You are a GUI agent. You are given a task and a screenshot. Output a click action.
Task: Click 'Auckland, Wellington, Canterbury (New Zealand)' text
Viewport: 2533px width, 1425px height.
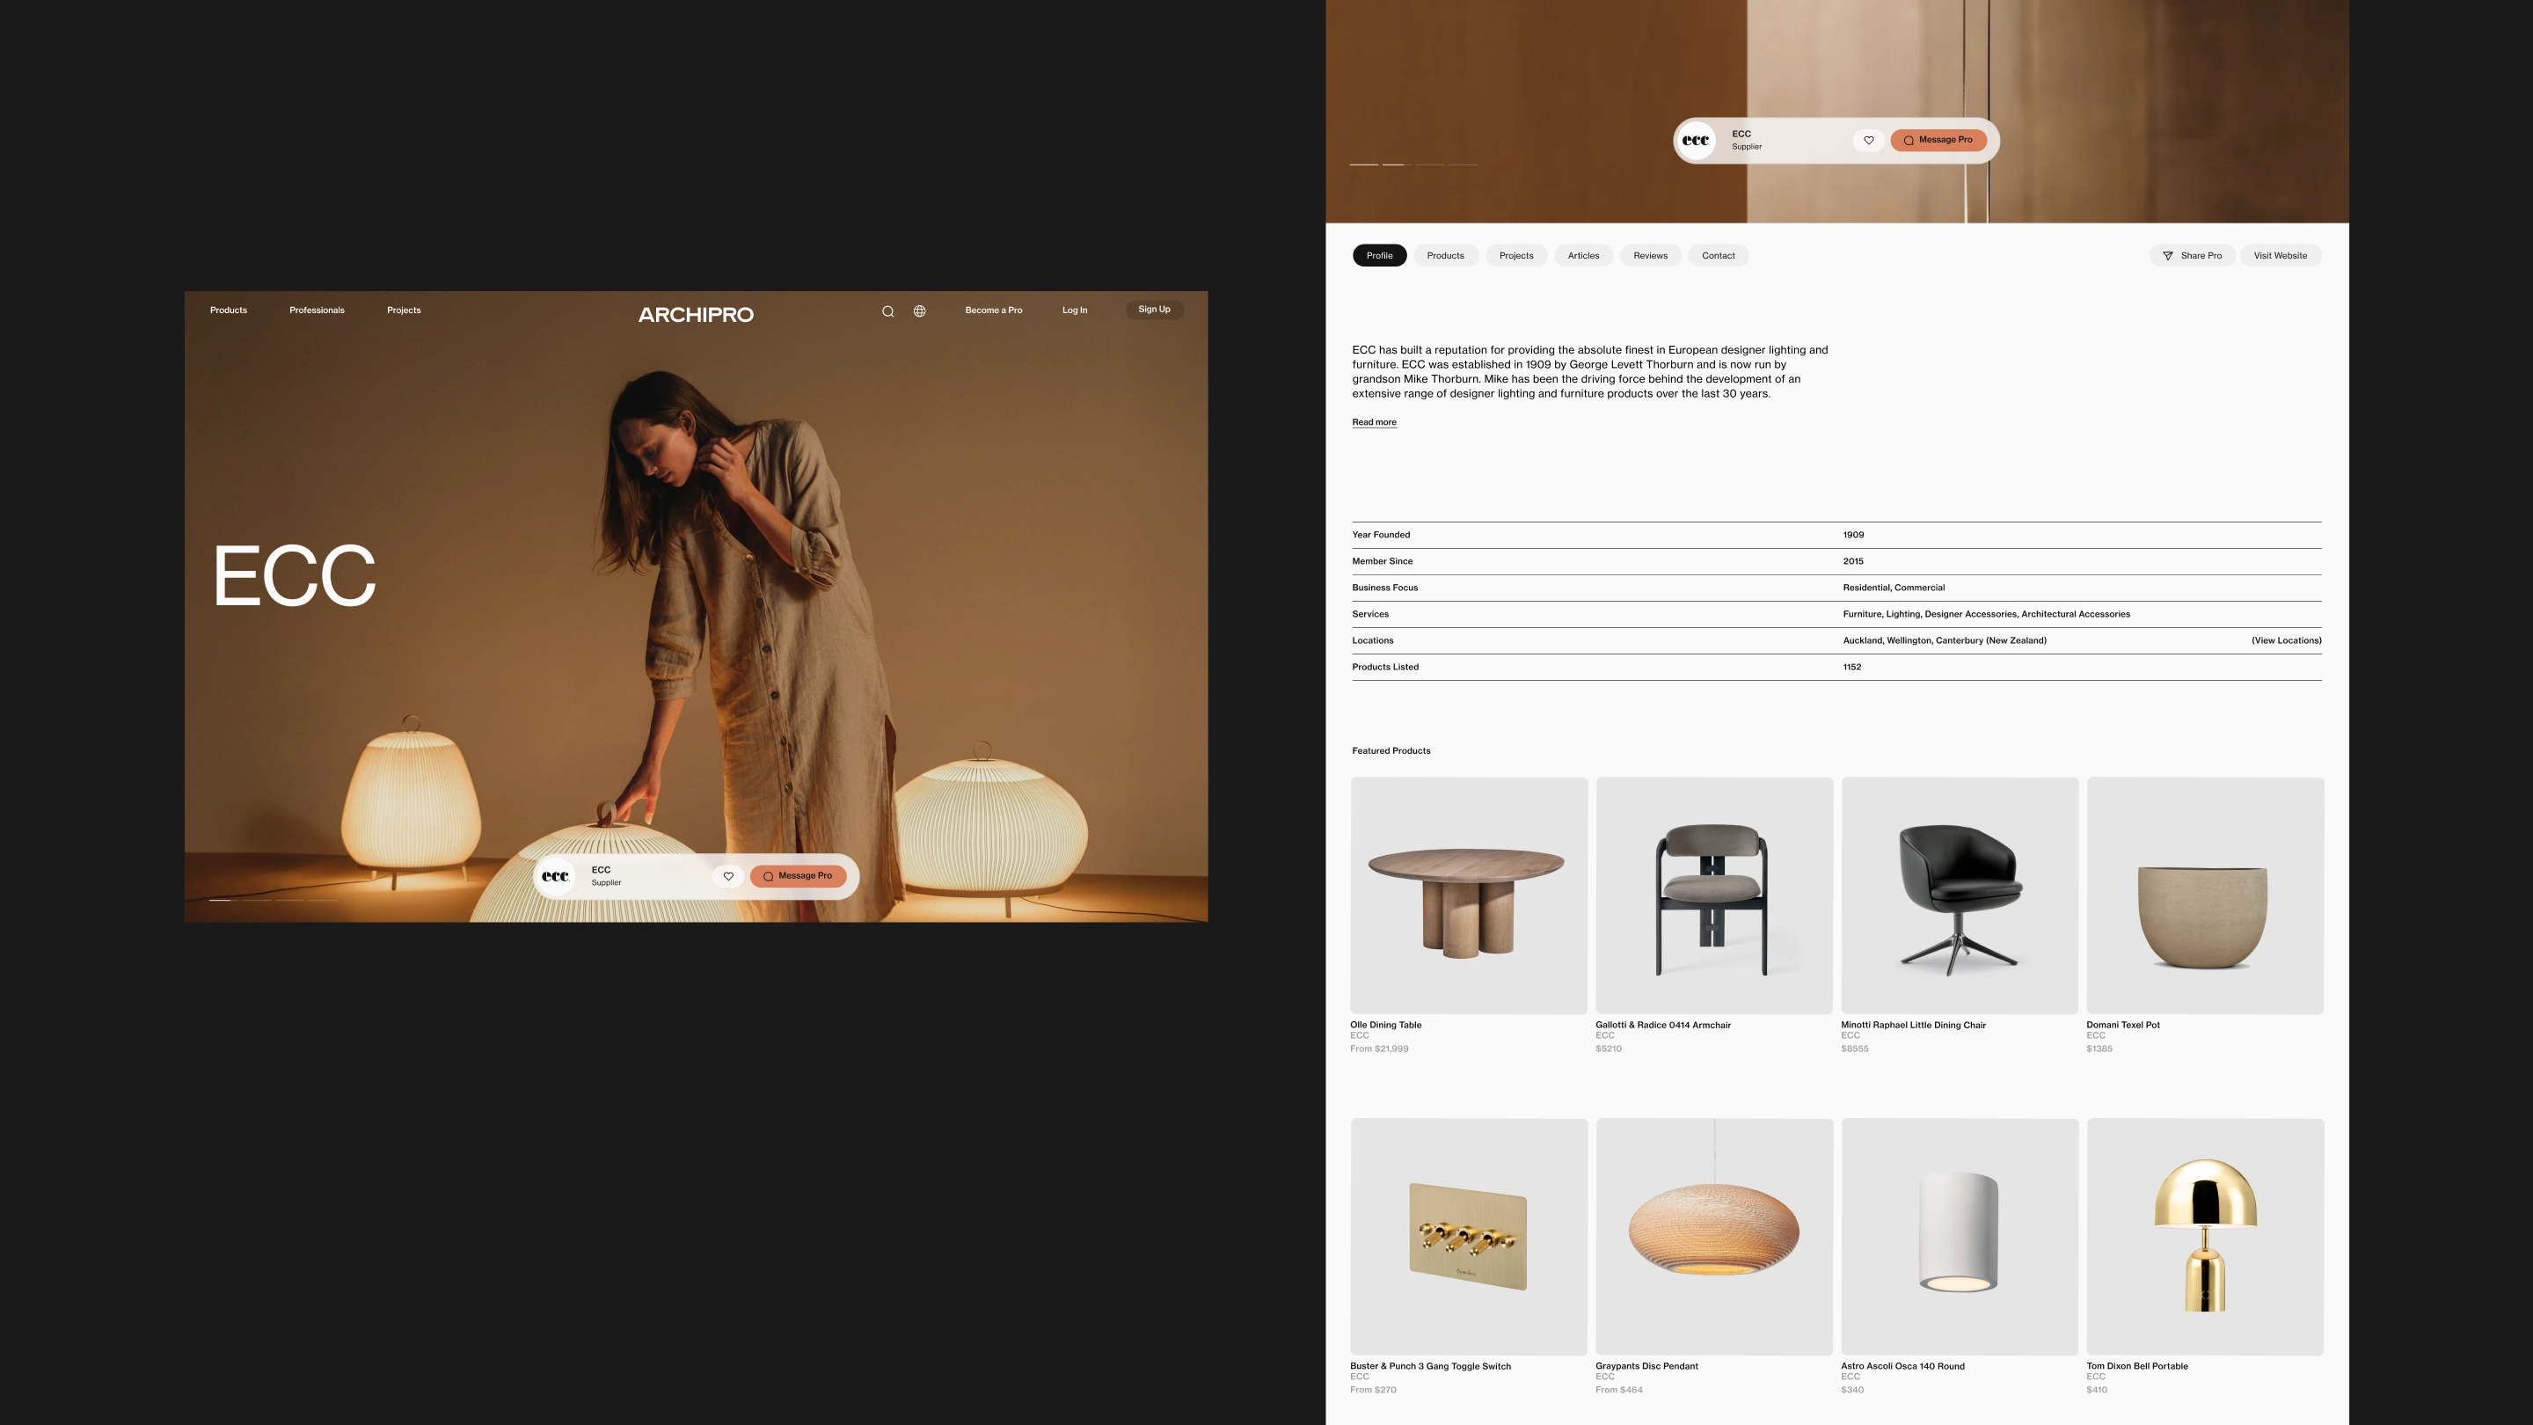(1944, 640)
